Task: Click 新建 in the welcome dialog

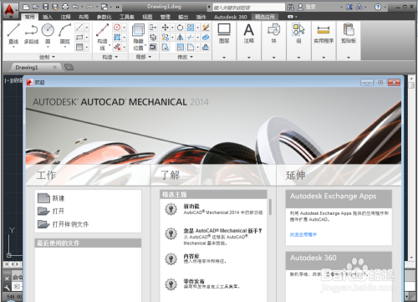Action: click(x=52, y=198)
